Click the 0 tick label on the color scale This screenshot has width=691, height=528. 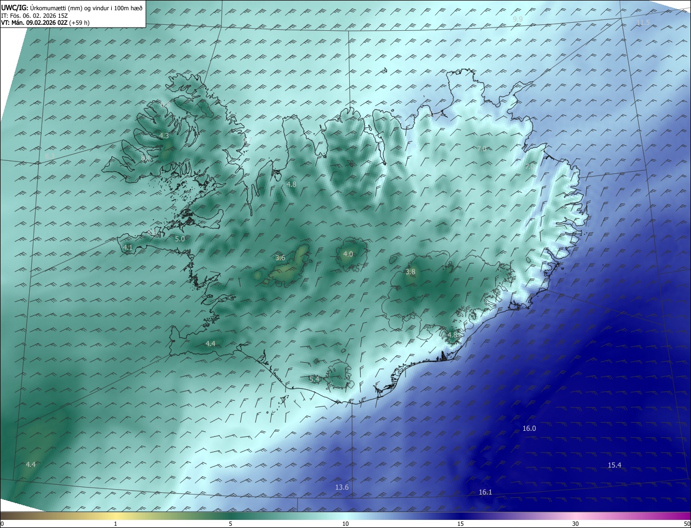(x=2, y=524)
